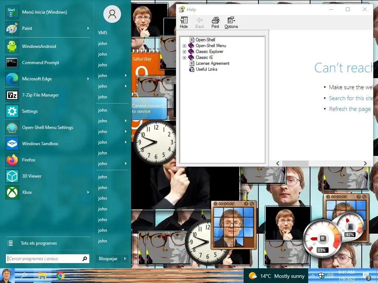Select Classic IE book in Help tree
Image resolution: width=378 pixels, height=283 pixels.
point(201,57)
